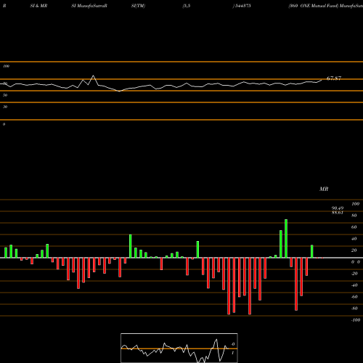Select the 88.61 value in MR panel
This screenshot has height=363, width=363.
(x=338, y=213)
